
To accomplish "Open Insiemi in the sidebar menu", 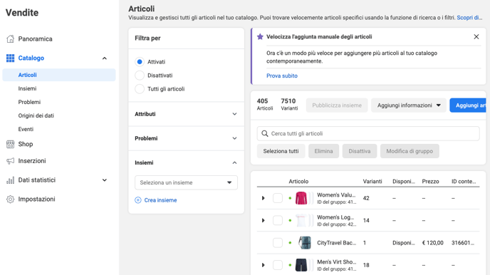I will (x=27, y=88).
